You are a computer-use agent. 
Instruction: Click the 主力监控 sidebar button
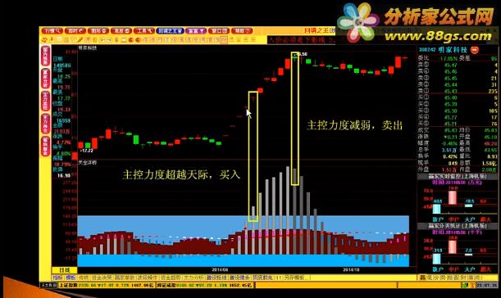click(45, 102)
